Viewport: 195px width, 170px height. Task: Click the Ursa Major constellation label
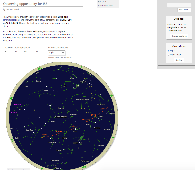(30, 130)
